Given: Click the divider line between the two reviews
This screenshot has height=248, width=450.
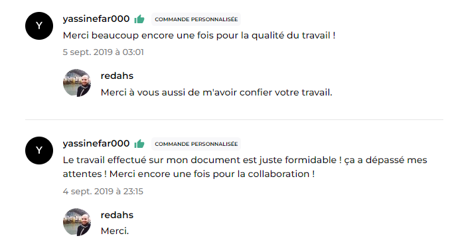Looking at the screenshot, I should click(x=234, y=119).
